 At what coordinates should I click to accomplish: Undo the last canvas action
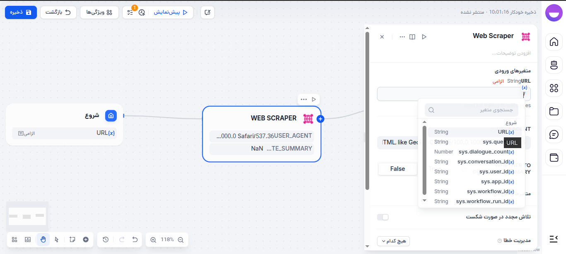click(135, 240)
